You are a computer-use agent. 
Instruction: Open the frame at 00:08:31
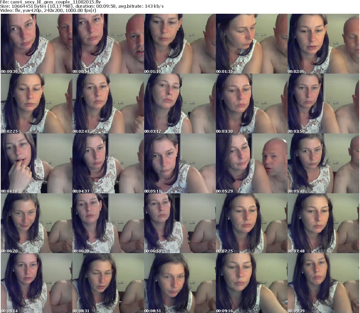[108, 283]
